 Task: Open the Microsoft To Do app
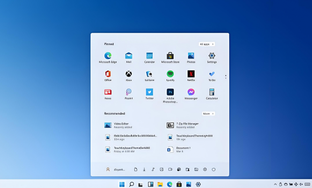coord(212,74)
